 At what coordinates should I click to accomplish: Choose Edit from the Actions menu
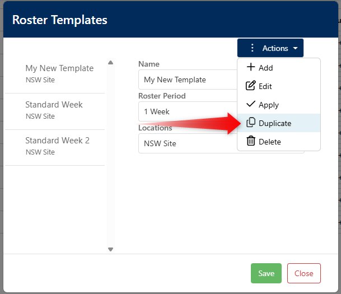click(265, 86)
